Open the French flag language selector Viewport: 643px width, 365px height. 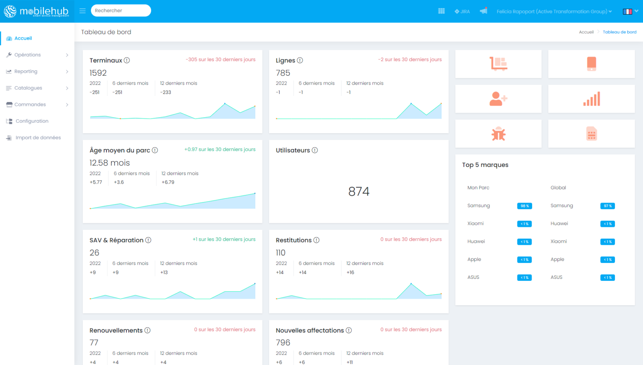630,11
